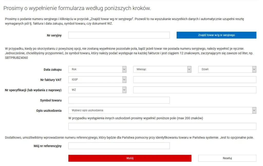The image size is (263, 166).
Task: Open the IGSP invoice prefix dropdown
Action: point(95,80)
